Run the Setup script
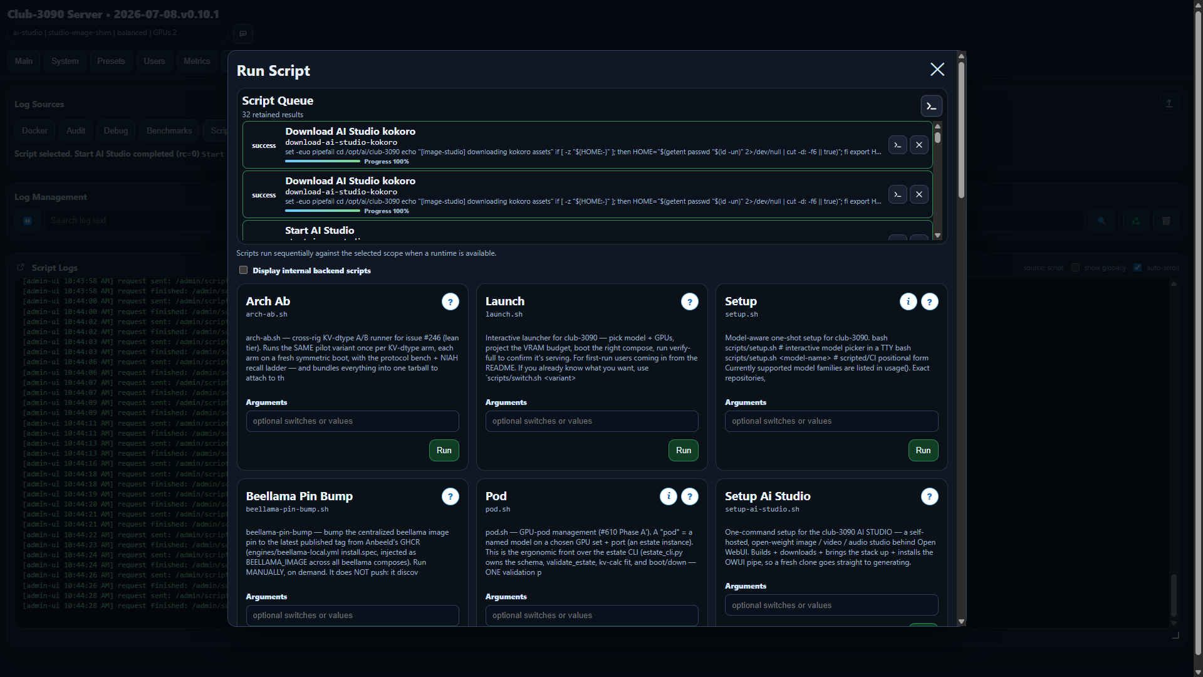Viewport: 1203px width, 677px height. (924, 451)
